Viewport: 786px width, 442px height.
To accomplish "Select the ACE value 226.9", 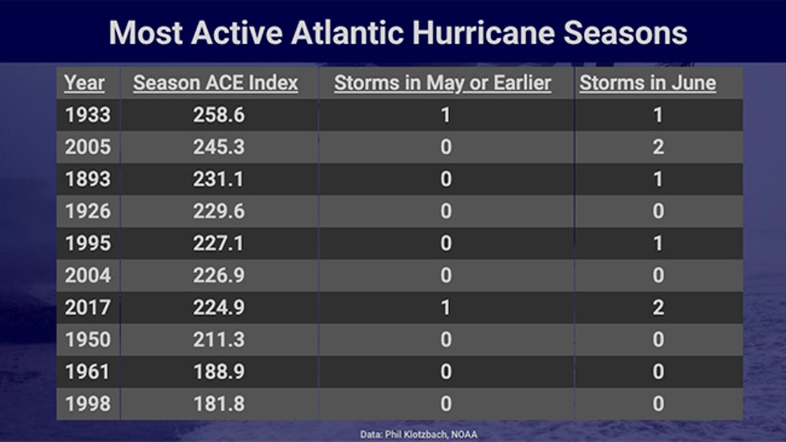I will (x=218, y=275).
